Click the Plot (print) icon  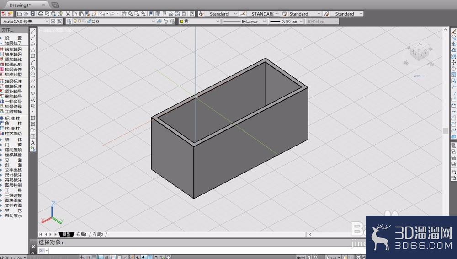point(41,14)
